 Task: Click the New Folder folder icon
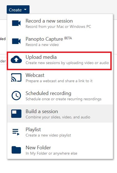(16, 150)
